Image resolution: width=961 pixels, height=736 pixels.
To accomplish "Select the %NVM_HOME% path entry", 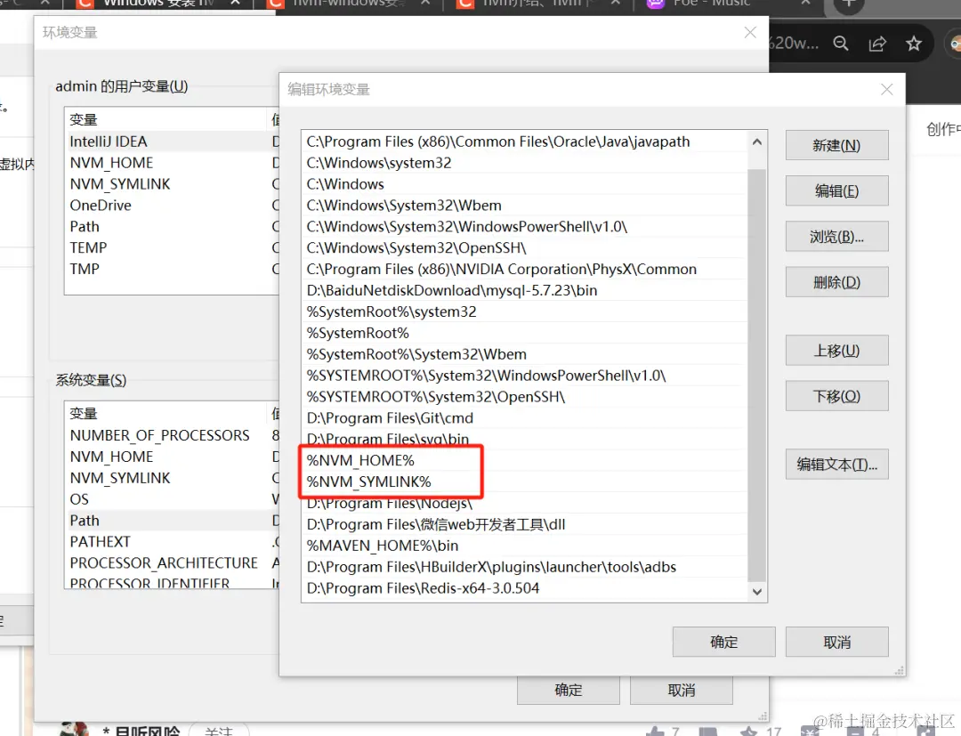I will click(525, 460).
